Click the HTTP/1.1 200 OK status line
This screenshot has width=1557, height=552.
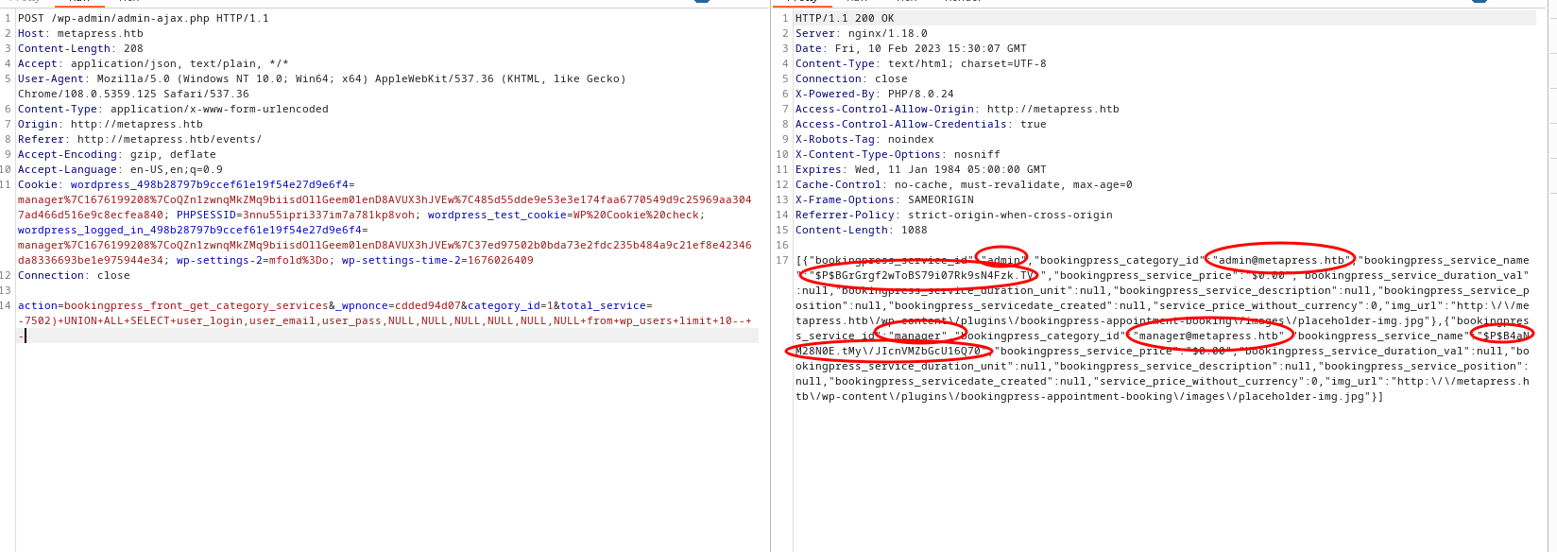(x=845, y=18)
